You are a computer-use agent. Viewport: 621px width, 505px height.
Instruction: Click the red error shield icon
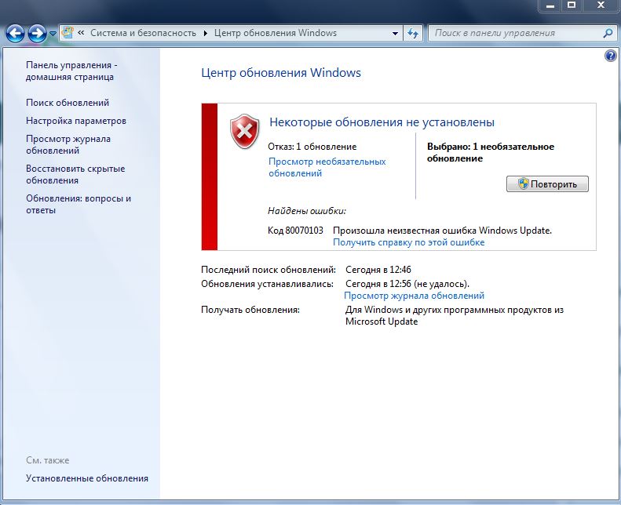point(245,132)
